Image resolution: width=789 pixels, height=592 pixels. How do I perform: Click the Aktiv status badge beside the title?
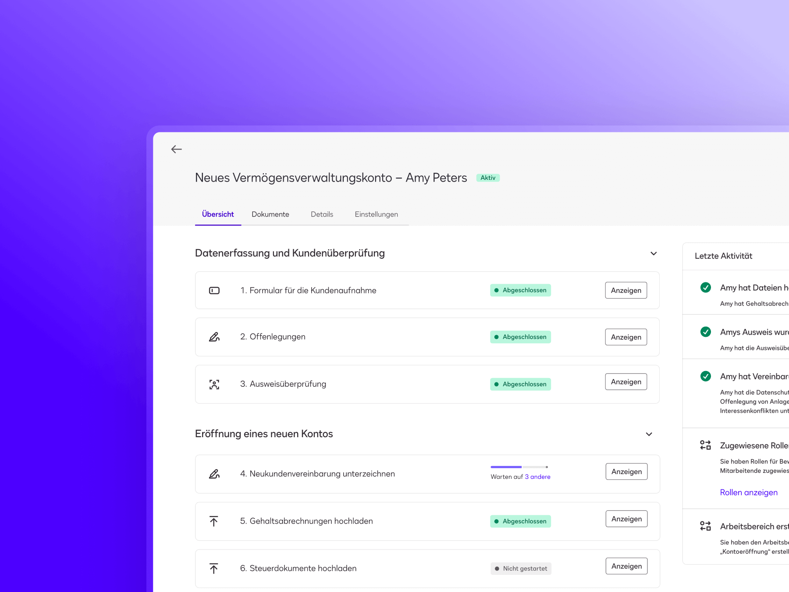pos(488,178)
